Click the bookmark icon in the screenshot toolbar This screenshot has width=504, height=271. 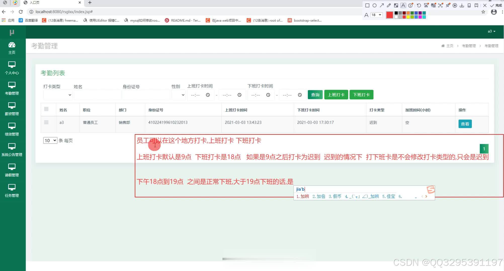click(476, 5)
